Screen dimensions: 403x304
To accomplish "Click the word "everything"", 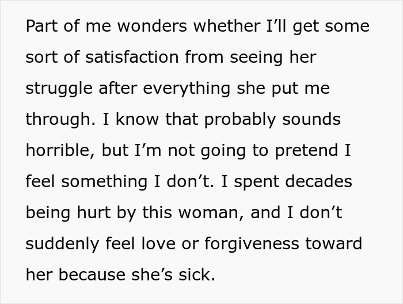I will pyautogui.click(x=187, y=89).
